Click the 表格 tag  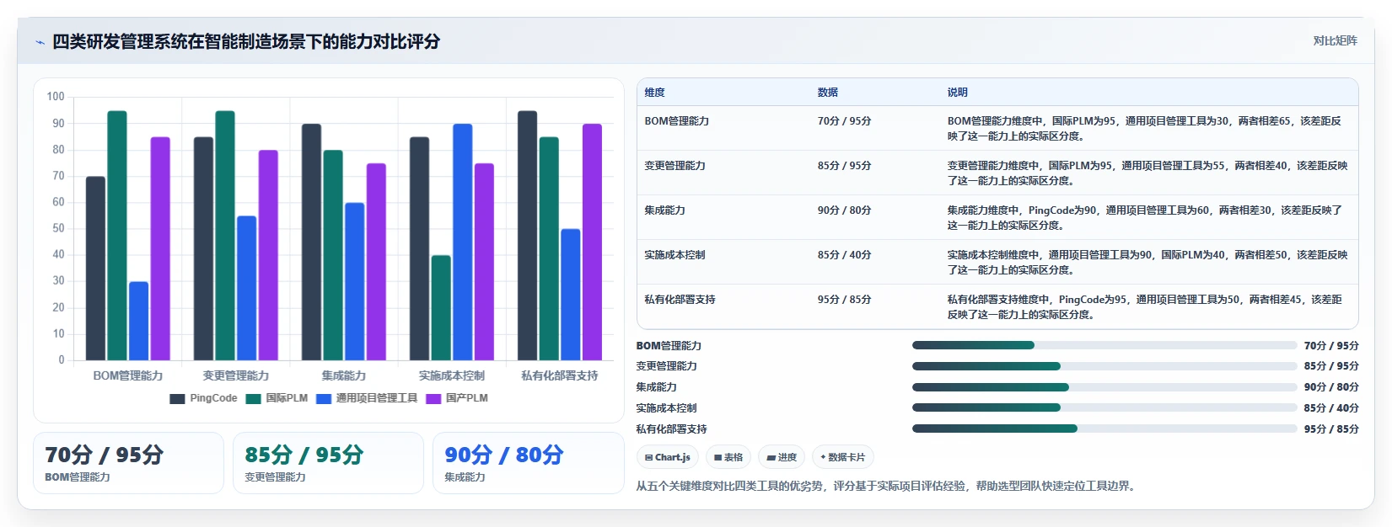728,457
